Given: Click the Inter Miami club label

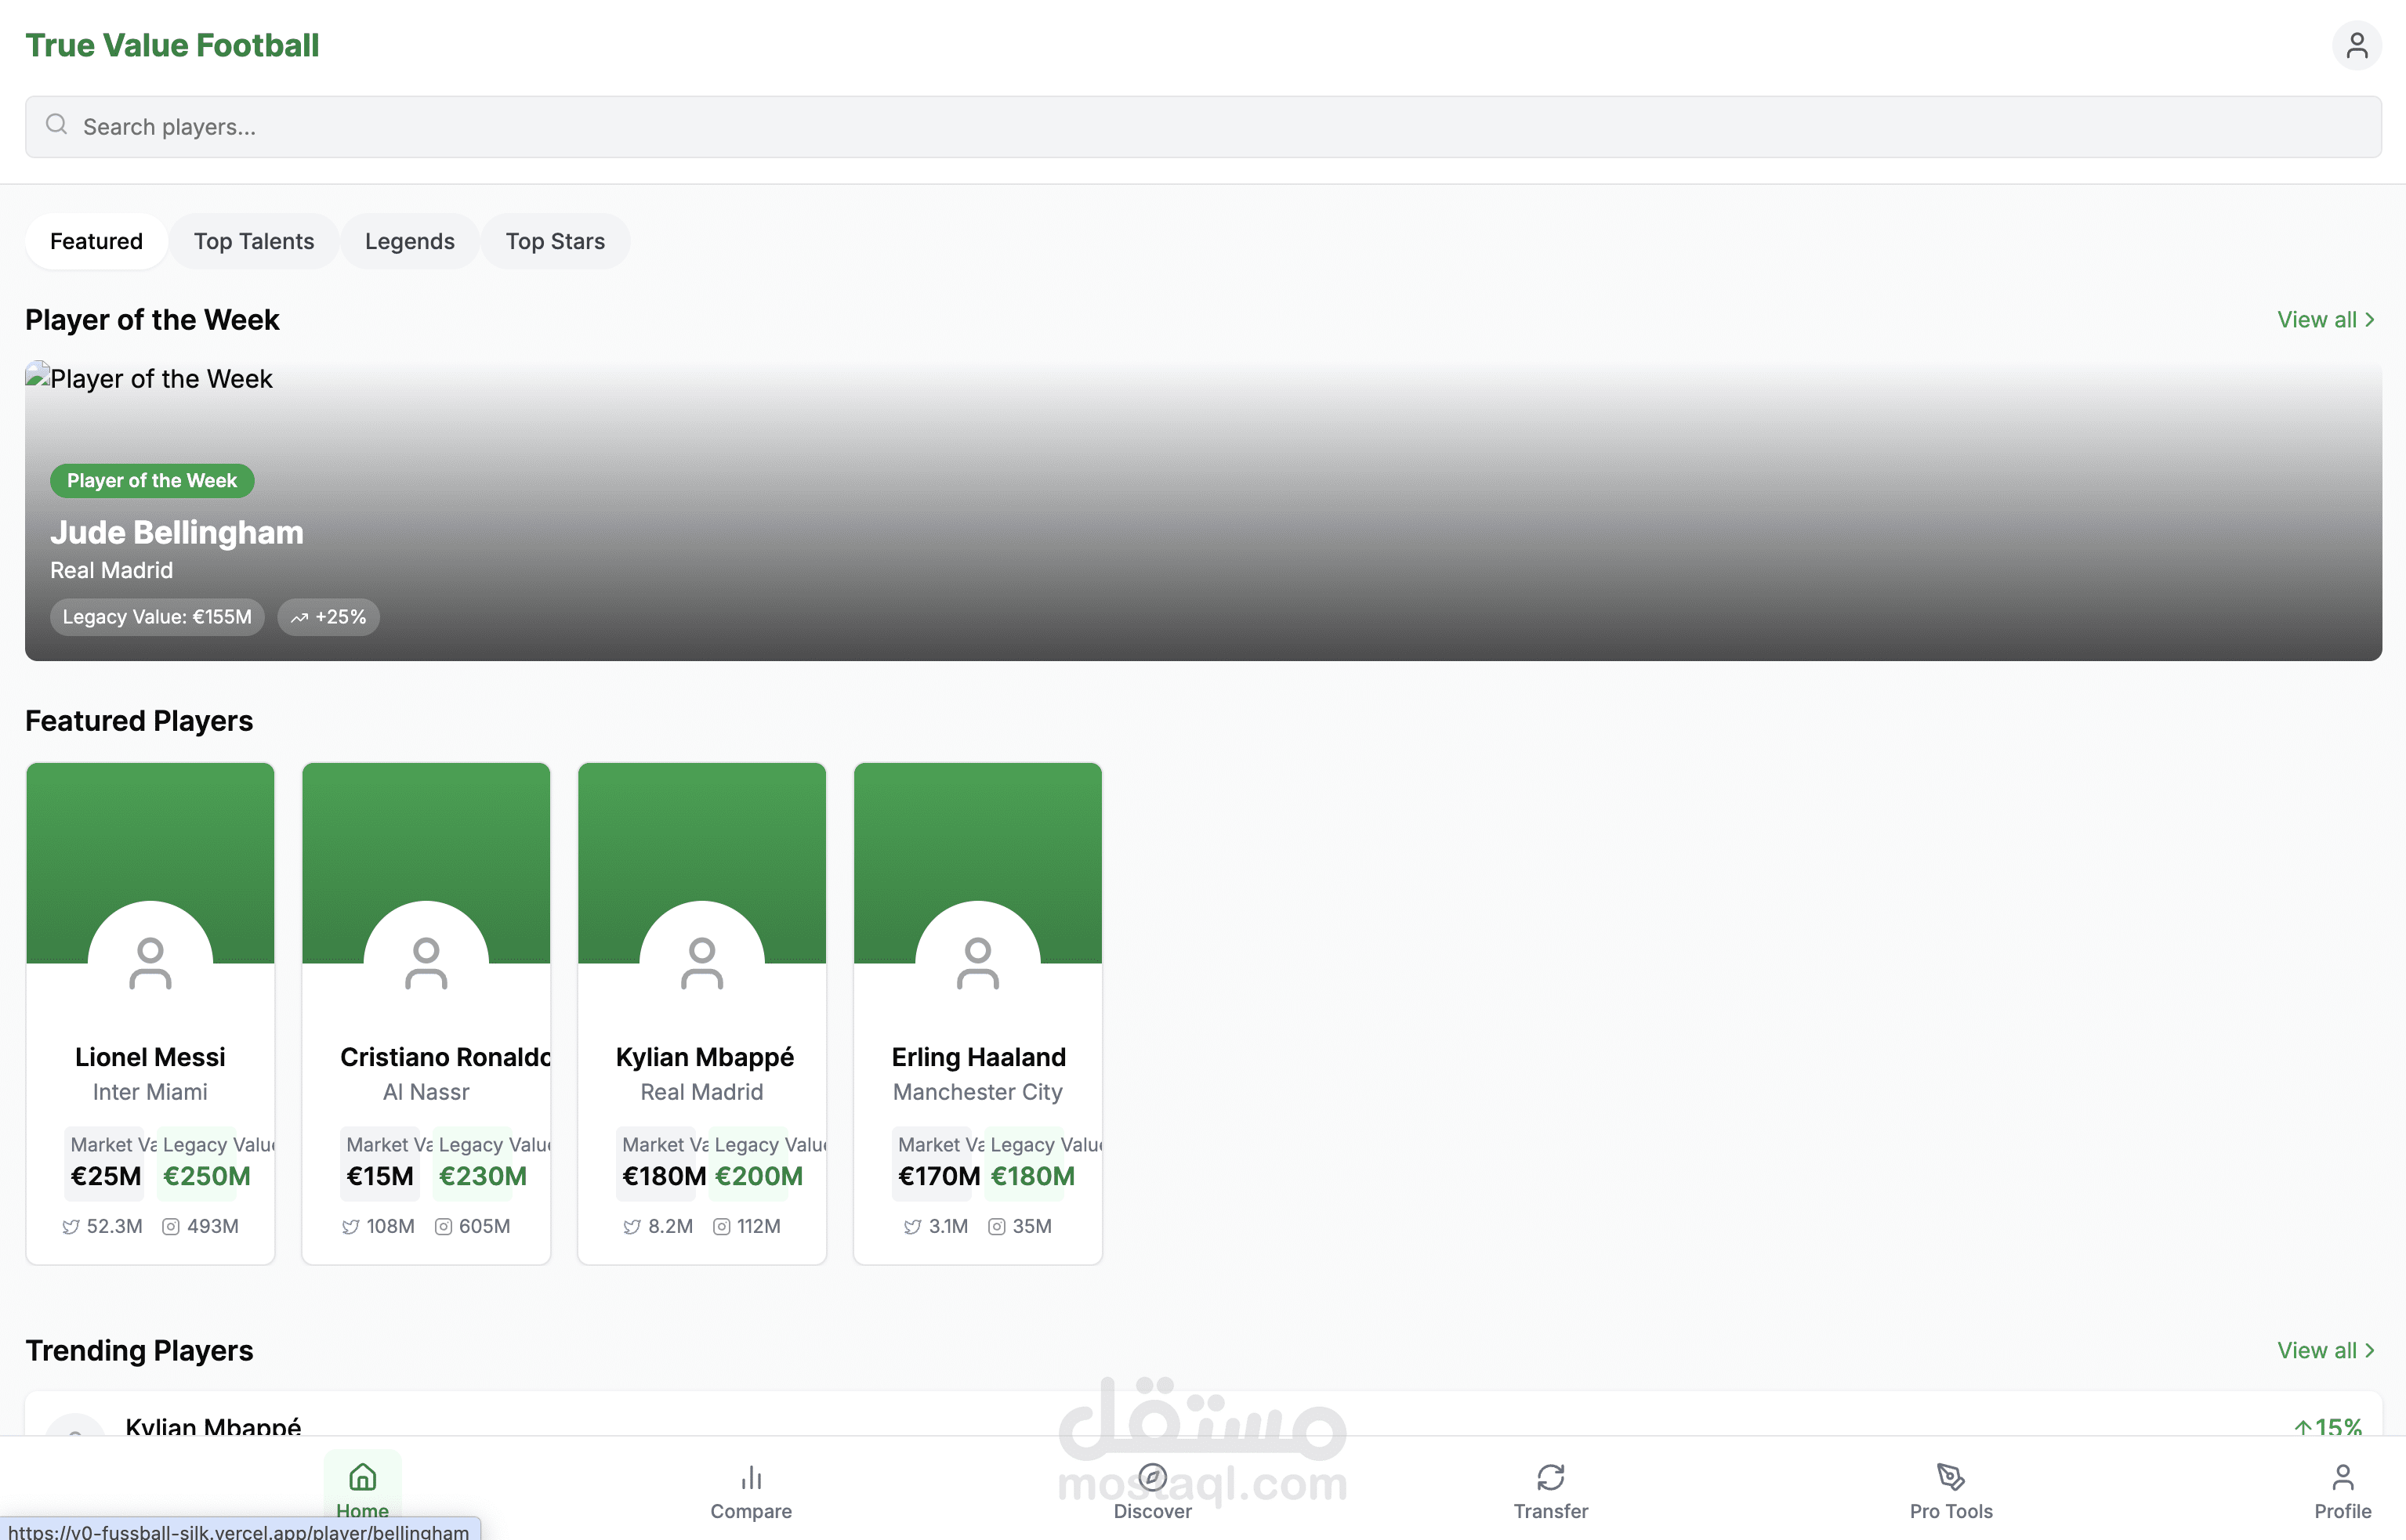Looking at the screenshot, I should (150, 1092).
